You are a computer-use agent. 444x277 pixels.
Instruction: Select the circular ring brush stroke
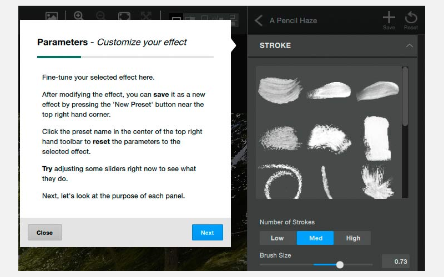coord(280,182)
